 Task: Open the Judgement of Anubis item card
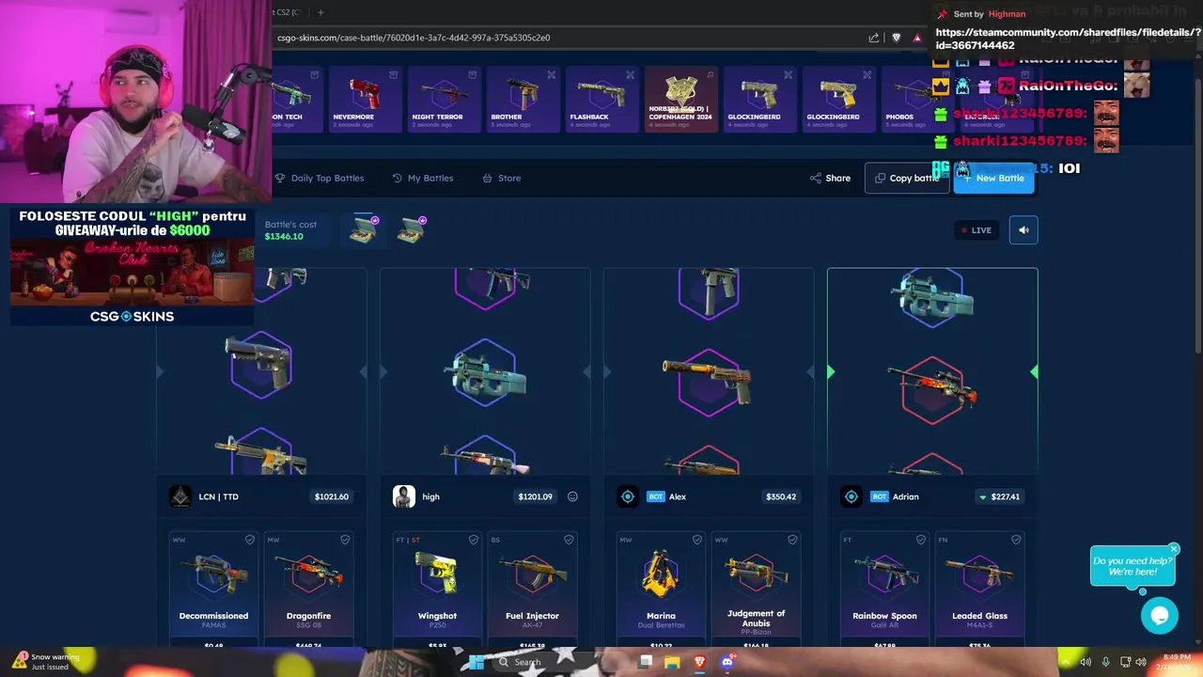click(756, 590)
